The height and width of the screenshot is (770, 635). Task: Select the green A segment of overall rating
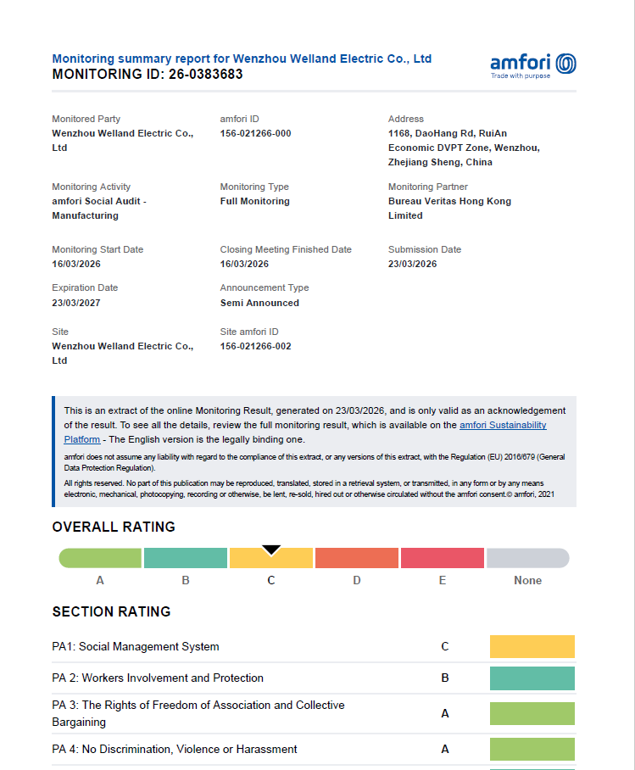[100, 558]
